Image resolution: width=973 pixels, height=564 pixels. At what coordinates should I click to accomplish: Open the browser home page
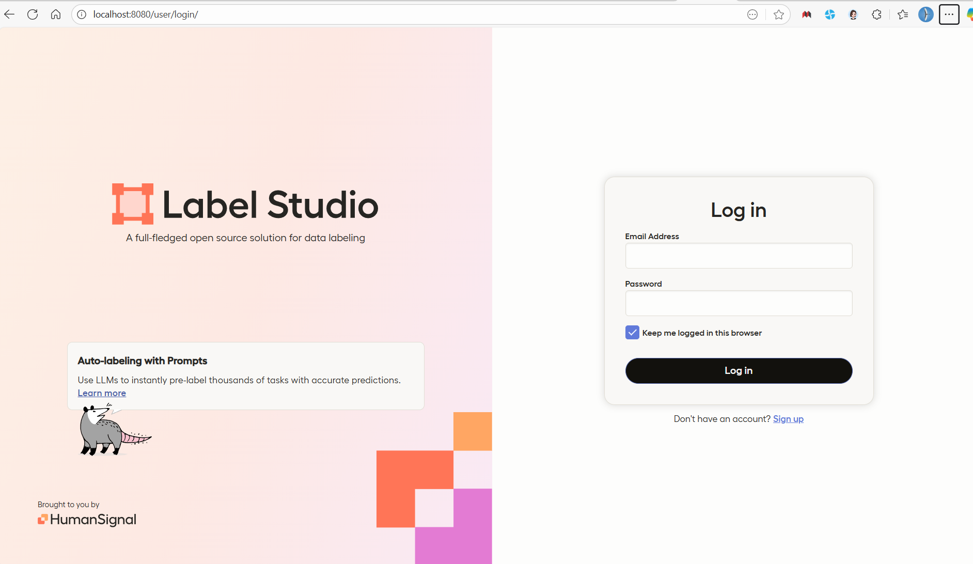(56, 14)
